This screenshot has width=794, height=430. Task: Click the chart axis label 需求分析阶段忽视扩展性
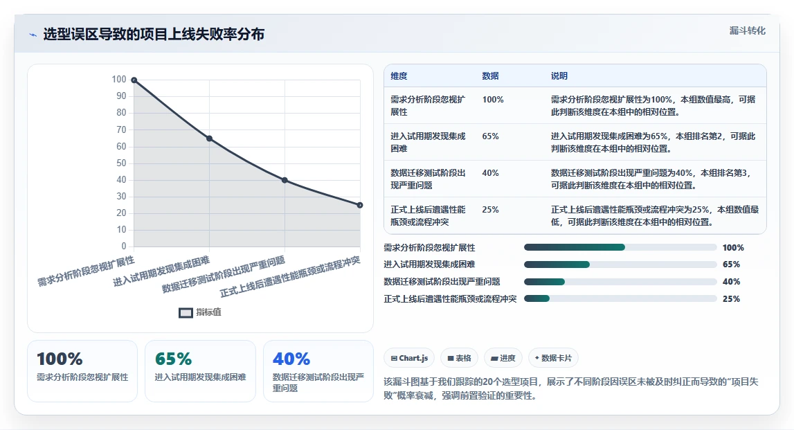click(86, 271)
